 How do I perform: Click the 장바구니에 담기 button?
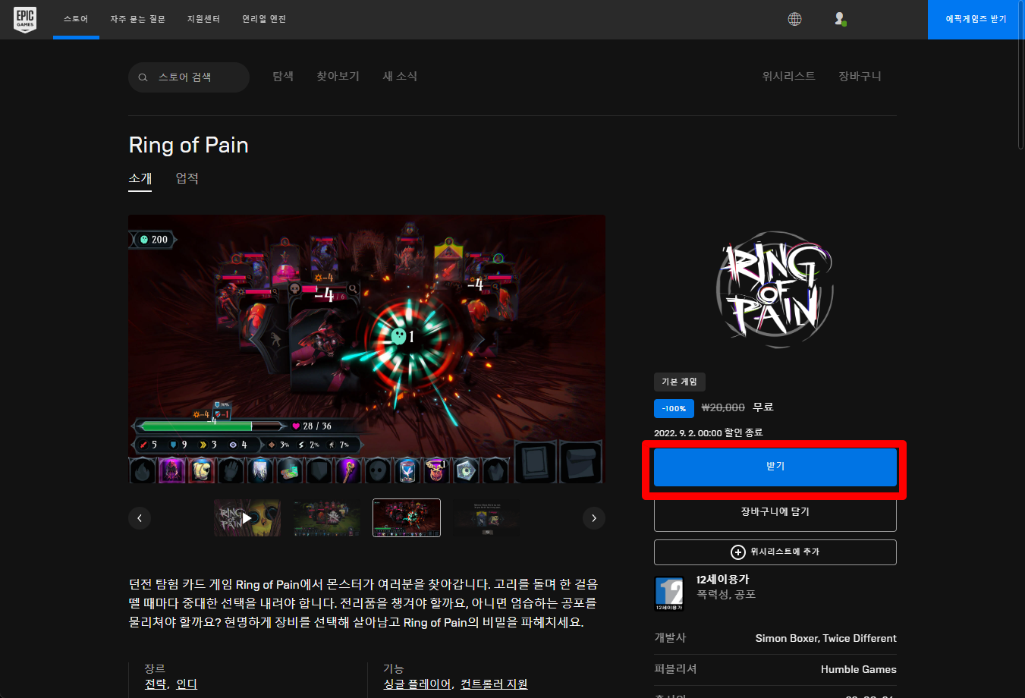point(775,512)
